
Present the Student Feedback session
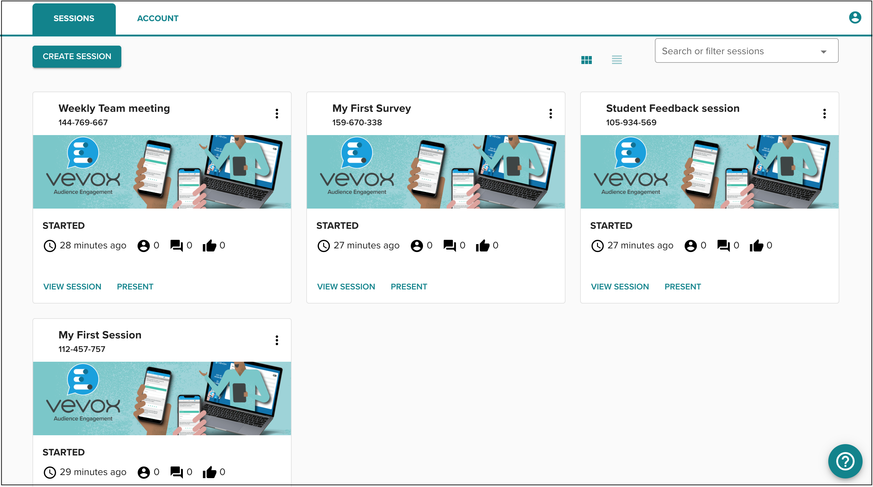682,286
